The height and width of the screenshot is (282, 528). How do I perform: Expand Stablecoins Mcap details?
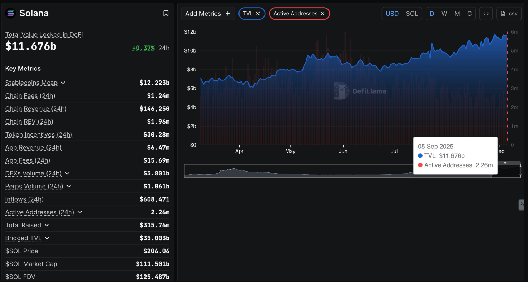coord(63,83)
